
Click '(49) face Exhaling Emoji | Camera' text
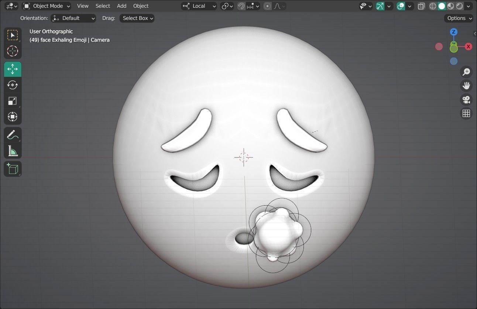point(69,40)
